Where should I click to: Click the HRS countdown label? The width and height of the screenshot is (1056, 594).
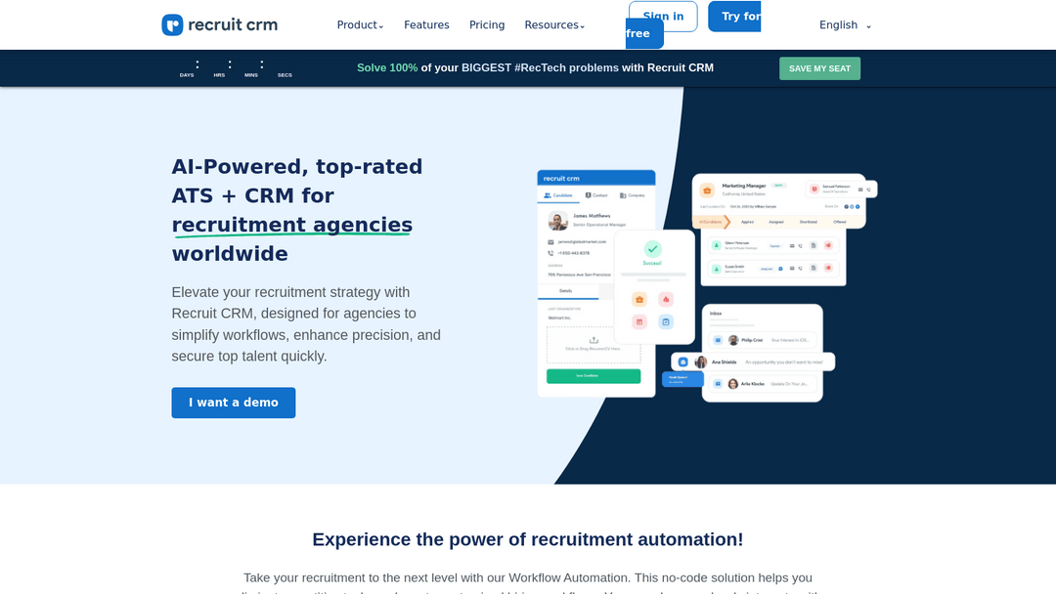[x=219, y=75]
